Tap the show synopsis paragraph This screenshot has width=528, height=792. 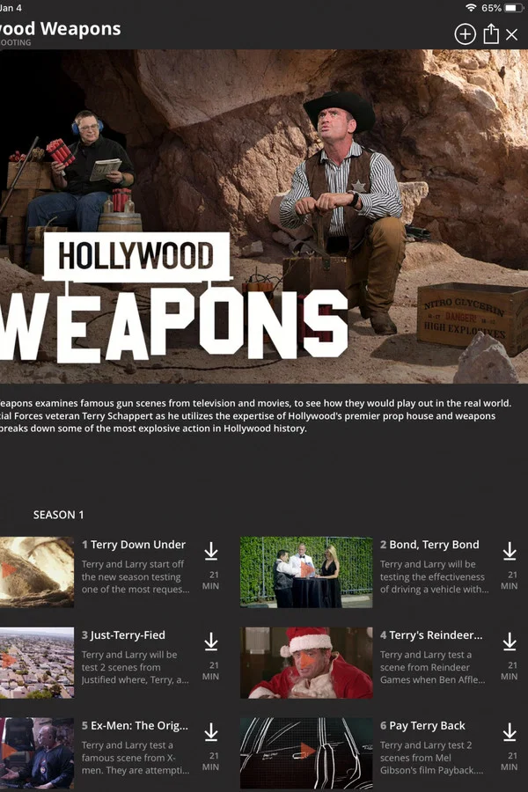(x=256, y=415)
